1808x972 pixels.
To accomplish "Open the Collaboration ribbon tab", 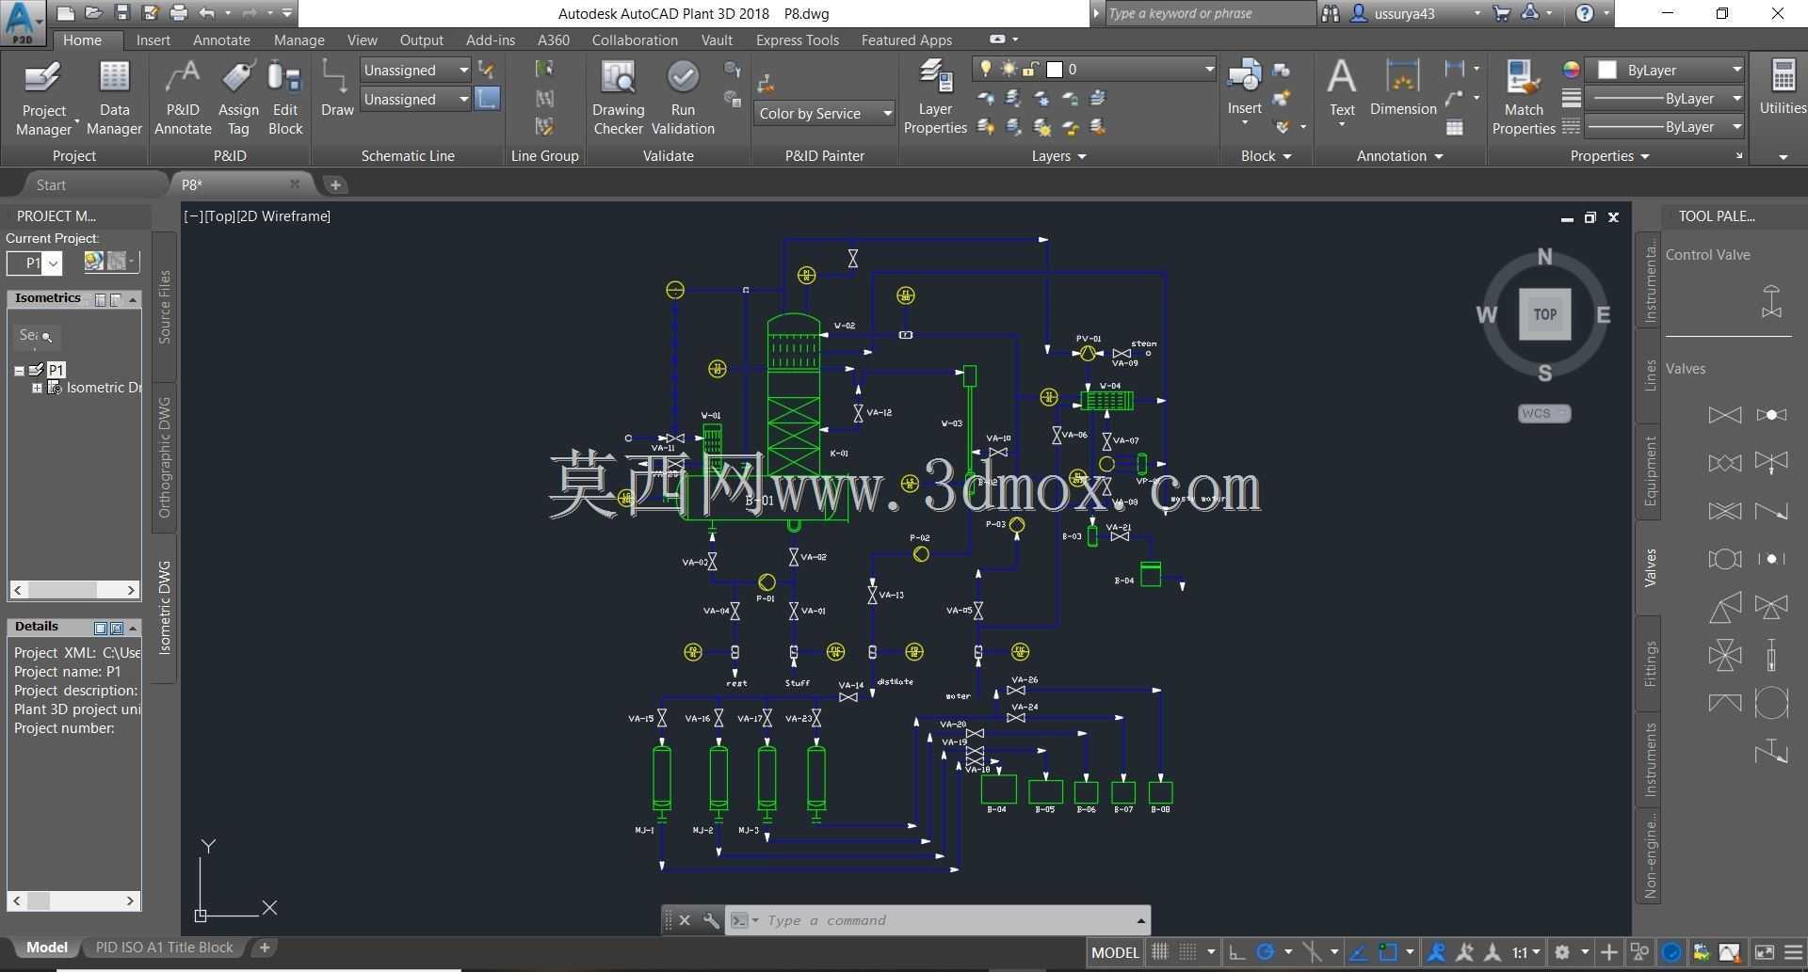I will (635, 40).
